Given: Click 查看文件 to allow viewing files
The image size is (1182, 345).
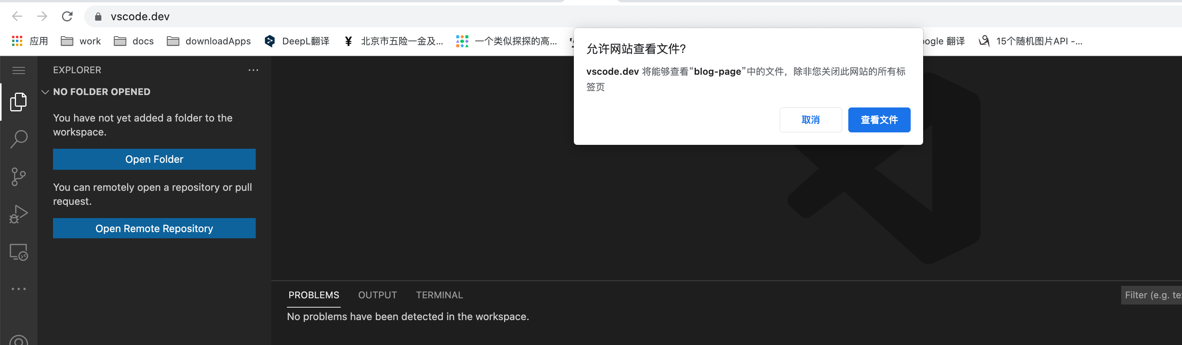Looking at the screenshot, I should click(x=879, y=120).
